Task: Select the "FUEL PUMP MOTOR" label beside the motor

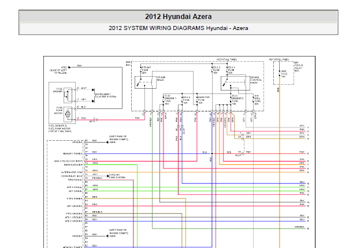Action: pos(59,110)
